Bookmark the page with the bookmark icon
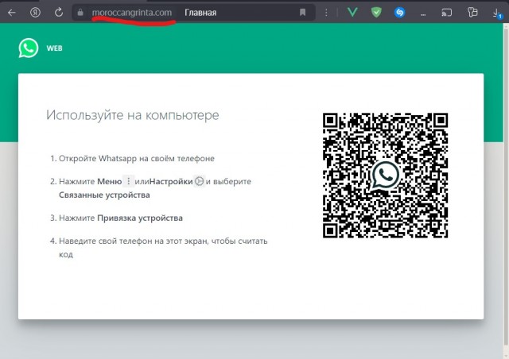This screenshot has width=509, height=359. [x=302, y=13]
